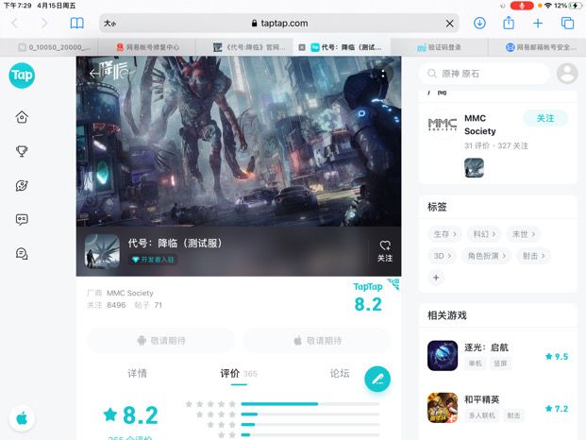Open the 生存 tag

click(x=444, y=234)
